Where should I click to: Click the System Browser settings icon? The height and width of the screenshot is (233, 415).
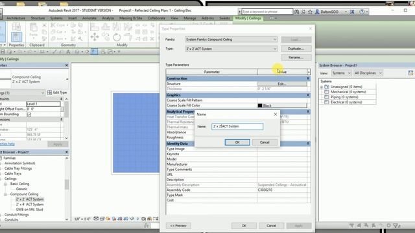pyautogui.click(x=410, y=73)
